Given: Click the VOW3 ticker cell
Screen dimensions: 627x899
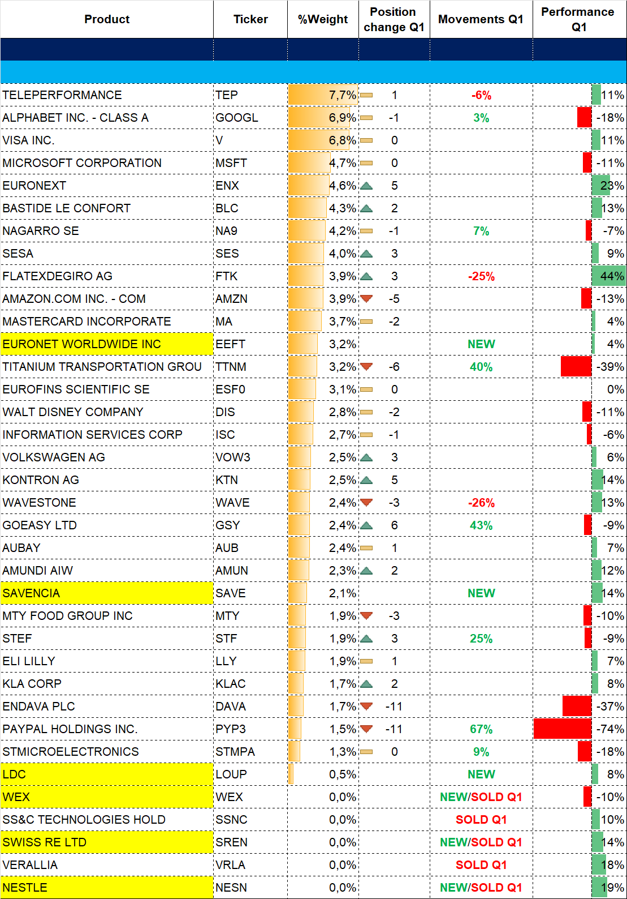Looking at the screenshot, I should point(250,457).
